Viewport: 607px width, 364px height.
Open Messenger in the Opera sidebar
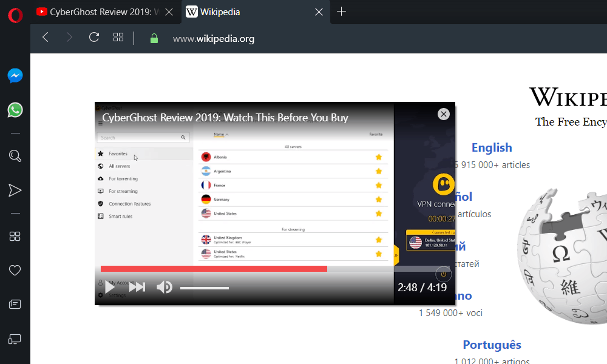(x=15, y=76)
